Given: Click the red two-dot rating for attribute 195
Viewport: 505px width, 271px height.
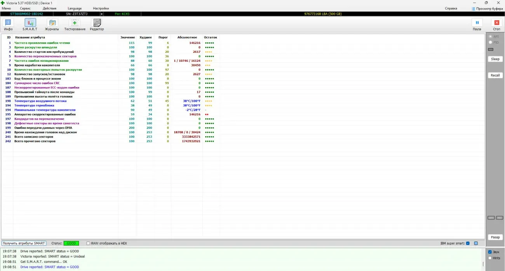Looking at the screenshot, I should click(x=207, y=115).
